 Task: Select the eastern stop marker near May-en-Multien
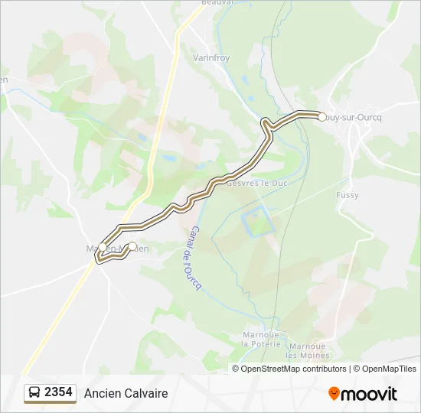tap(132, 246)
